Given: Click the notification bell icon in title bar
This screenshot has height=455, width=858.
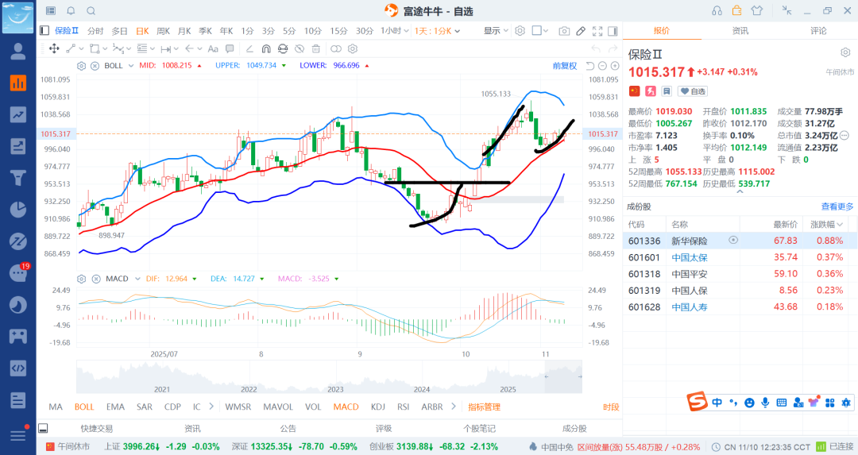Looking at the screenshot, I should click(x=71, y=11).
